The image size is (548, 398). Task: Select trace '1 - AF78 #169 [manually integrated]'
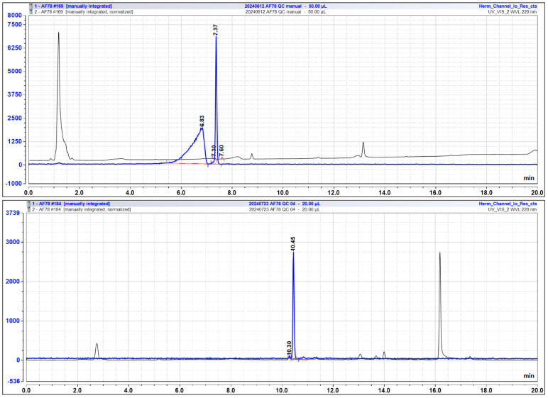pyautogui.click(x=73, y=6)
